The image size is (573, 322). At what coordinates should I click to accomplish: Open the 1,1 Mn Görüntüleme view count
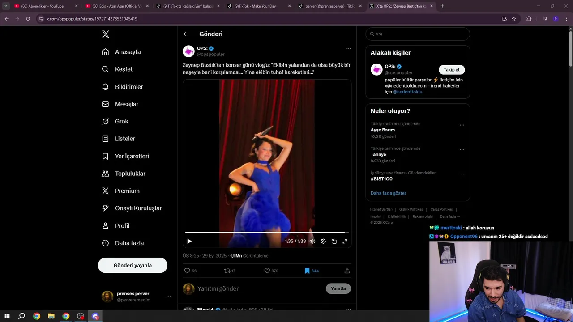tap(249, 256)
